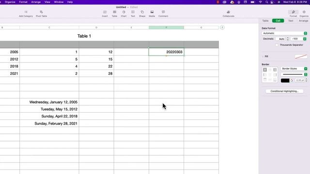Open the Data Format Automatic dropdown
Image resolution: width=310 pixels, height=174 pixels.
pyautogui.click(x=284, y=33)
